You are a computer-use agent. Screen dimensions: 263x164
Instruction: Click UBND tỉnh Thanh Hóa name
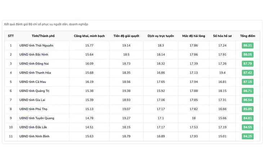35,73
